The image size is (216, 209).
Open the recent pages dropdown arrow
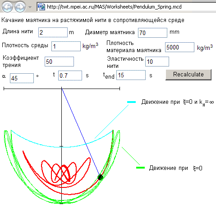tap(30, 7)
